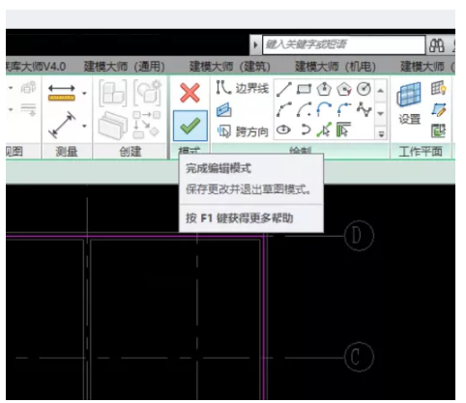The height and width of the screenshot is (403, 466).
Task: Select the 边界线 boundary line tool
Action: [x=243, y=88]
